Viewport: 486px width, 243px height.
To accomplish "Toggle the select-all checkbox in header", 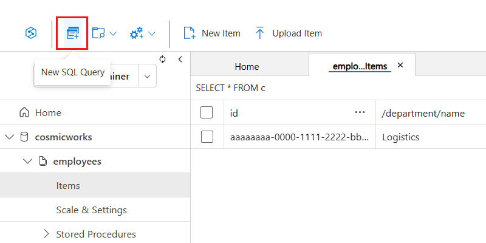I will pos(207,112).
